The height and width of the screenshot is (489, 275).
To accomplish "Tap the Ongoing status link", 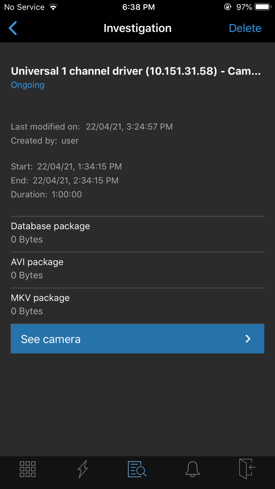I will click(27, 85).
